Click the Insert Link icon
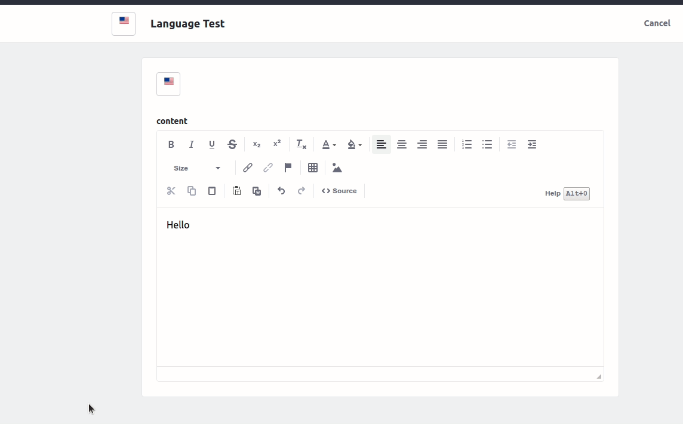The image size is (683, 424). click(x=247, y=168)
